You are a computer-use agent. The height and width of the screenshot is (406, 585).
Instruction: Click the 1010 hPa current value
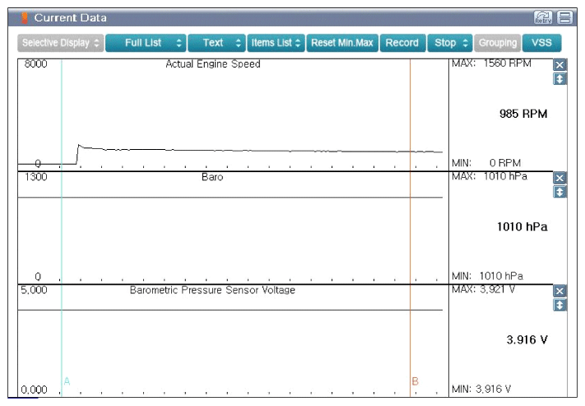click(522, 226)
